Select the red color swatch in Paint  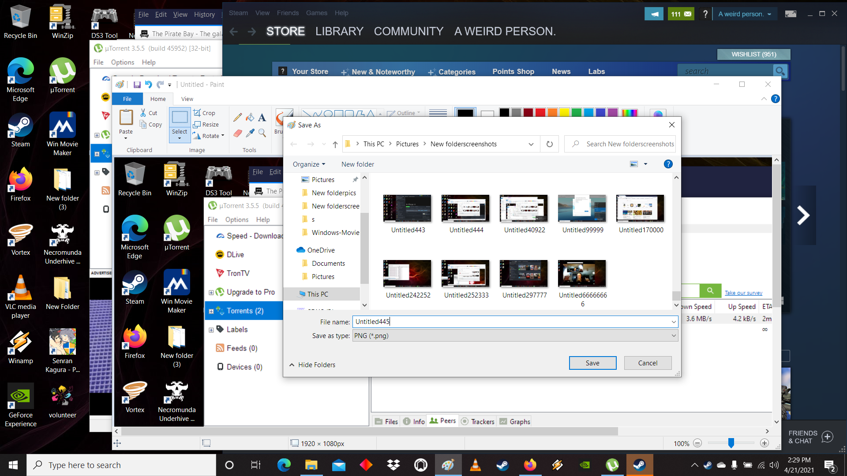click(x=540, y=112)
